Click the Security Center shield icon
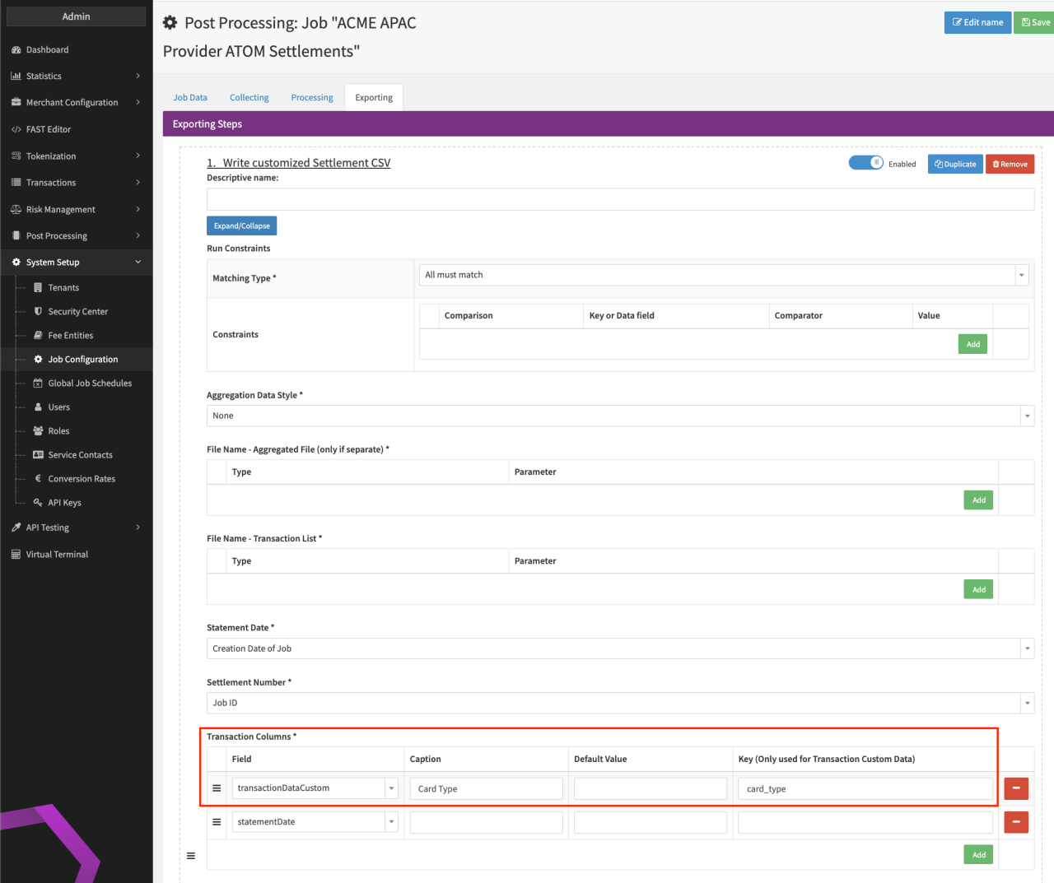 tap(38, 312)
